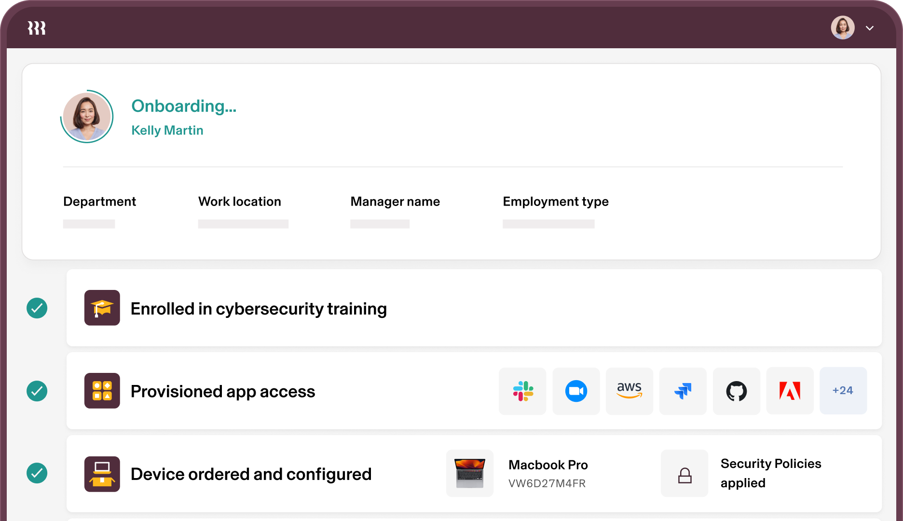Open Kelly Martin's name link
The height and width of the screenshot is (521, 903).
pyautogui.click(x=167, y=130)
